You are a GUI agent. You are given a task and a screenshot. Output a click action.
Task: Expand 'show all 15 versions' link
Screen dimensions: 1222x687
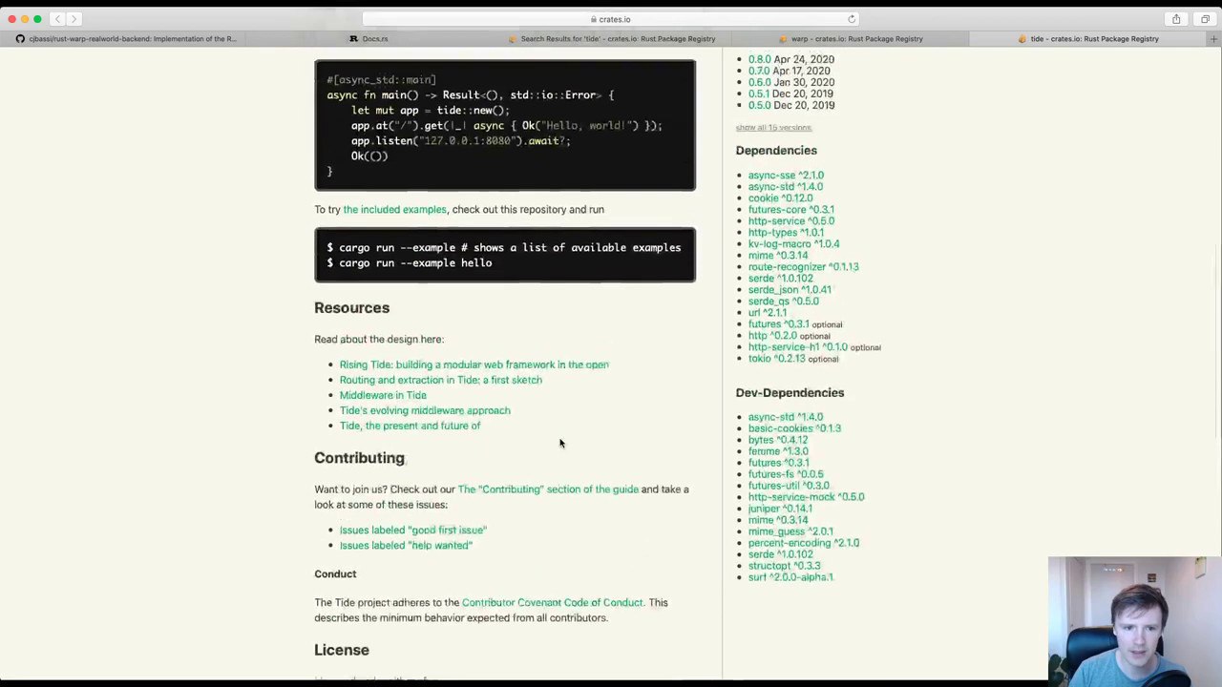pos(773,128)
